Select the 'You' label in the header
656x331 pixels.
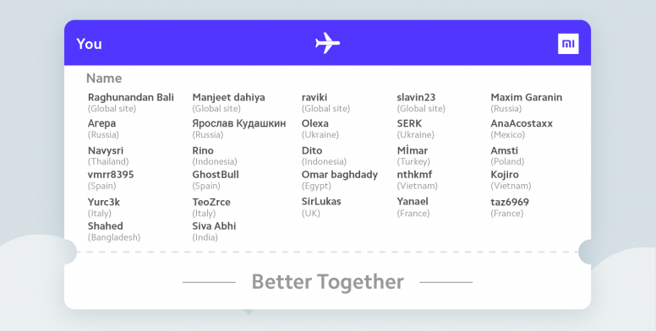pyautogui.click(x=89, y=44)
